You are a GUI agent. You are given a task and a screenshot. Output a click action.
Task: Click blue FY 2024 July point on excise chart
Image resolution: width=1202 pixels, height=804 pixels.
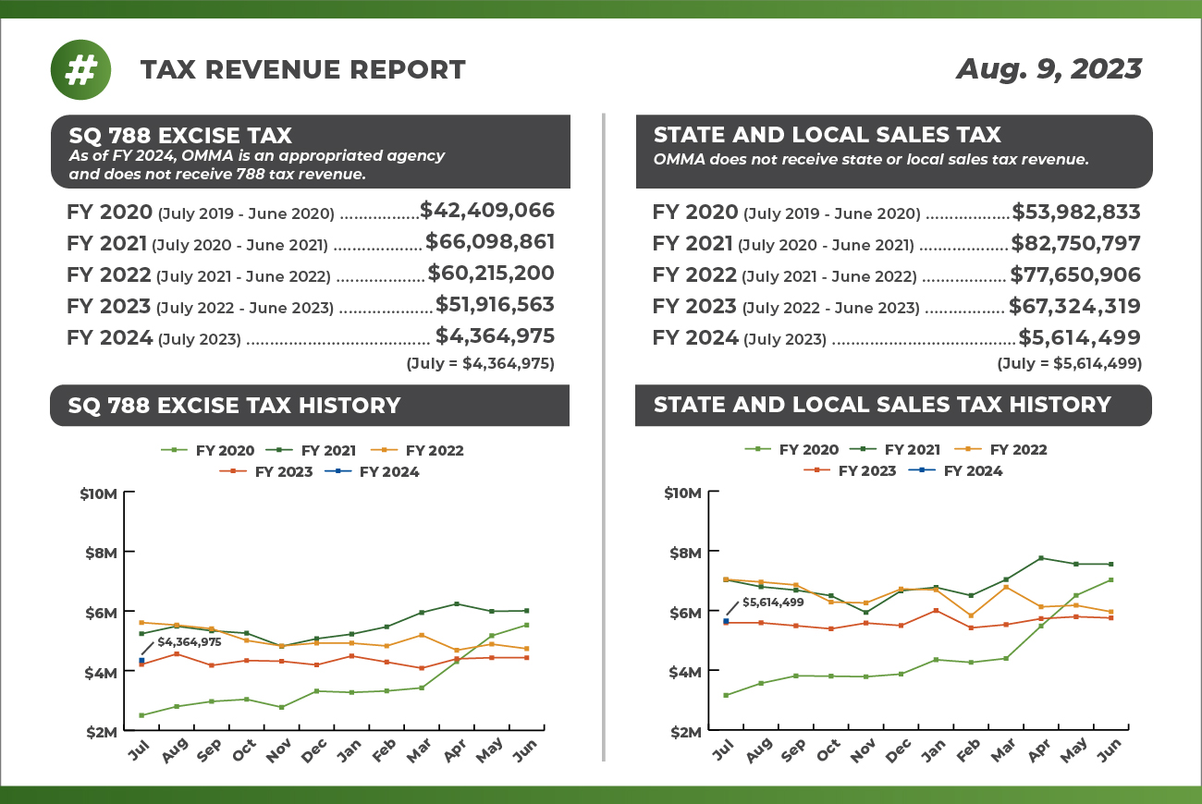click(x=141, y=661)
